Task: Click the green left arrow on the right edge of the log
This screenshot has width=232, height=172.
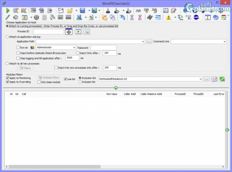Action: (x=227, y=130)
